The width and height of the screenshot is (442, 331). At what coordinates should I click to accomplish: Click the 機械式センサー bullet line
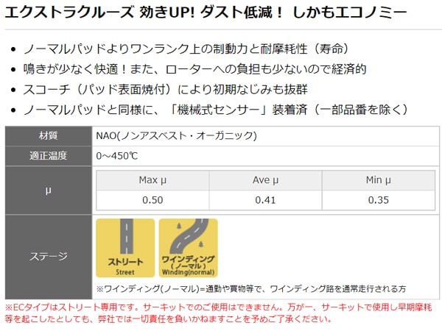tap(215, 110)
